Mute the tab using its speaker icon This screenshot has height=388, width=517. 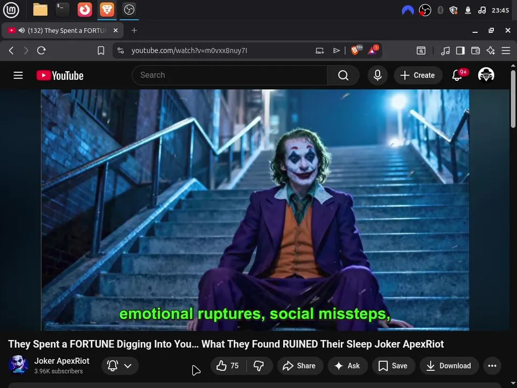tap(22, 30)
